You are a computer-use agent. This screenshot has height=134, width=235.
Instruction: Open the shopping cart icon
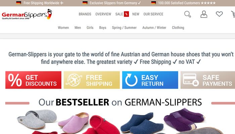point(233,14)
